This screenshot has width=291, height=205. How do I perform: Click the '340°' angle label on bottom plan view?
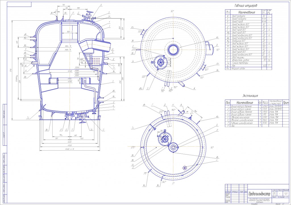164,182
